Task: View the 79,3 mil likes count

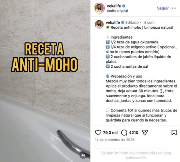Action: pos(110,133)
